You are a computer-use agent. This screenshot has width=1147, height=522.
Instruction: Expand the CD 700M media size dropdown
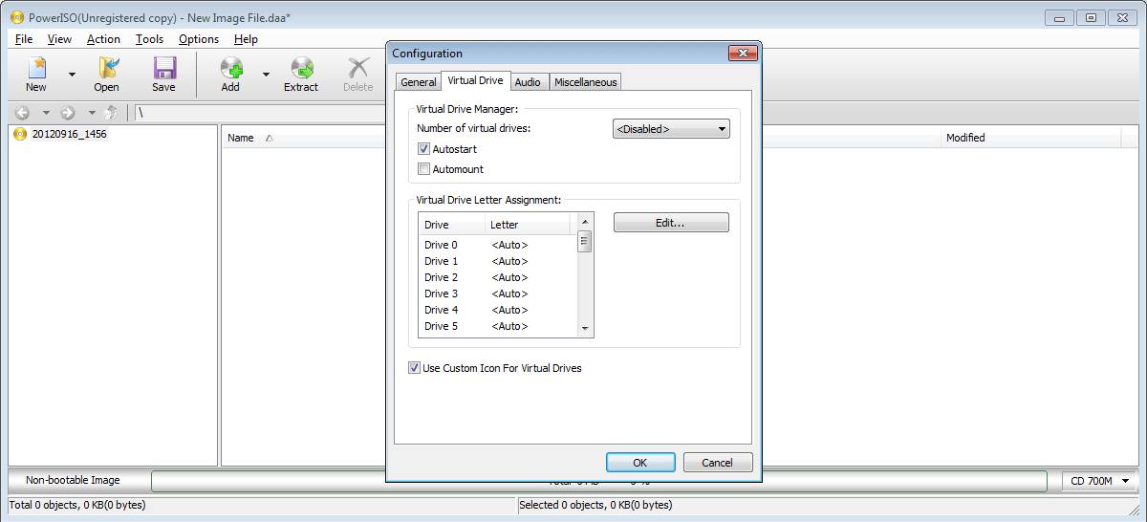coord(1098,481)
